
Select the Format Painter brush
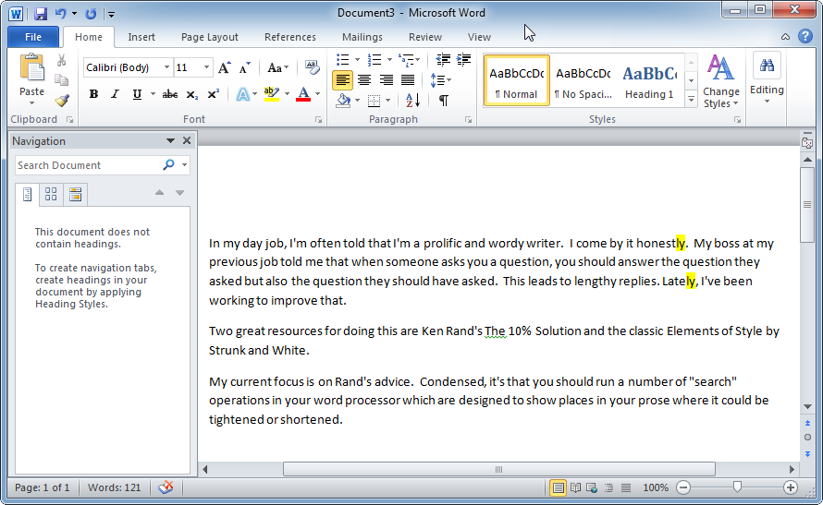coord(62,100)
